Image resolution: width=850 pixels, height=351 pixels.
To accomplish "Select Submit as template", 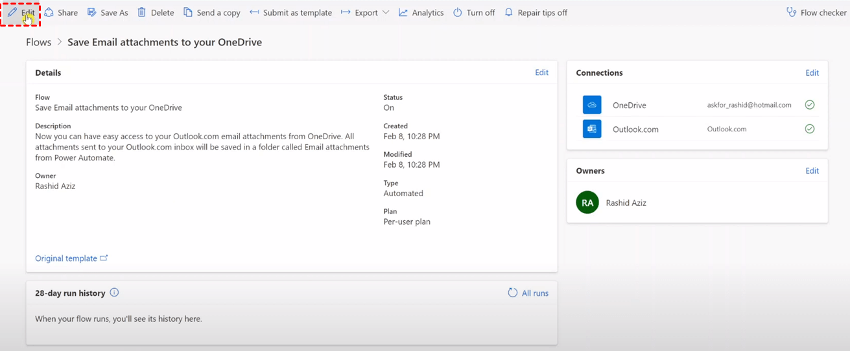I will click(x=290, y=12).
